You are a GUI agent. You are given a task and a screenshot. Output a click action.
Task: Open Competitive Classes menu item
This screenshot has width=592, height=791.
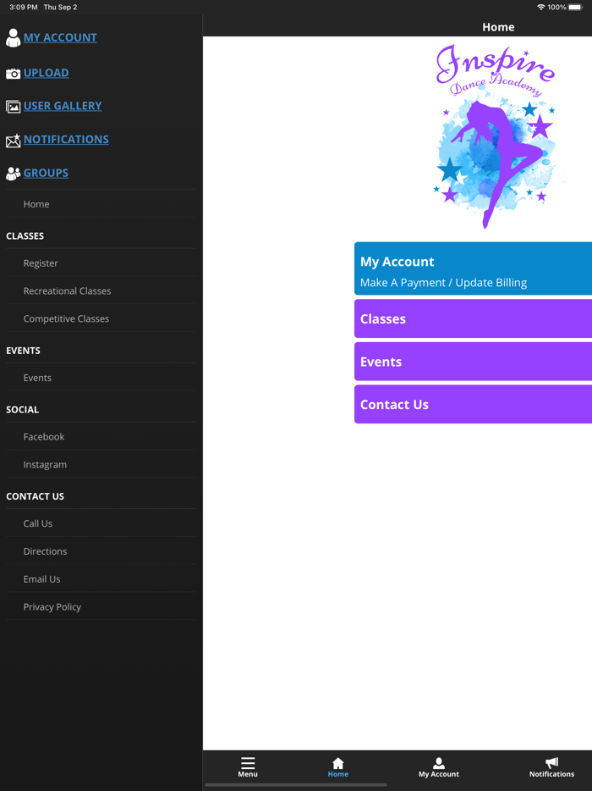point(101,318)
